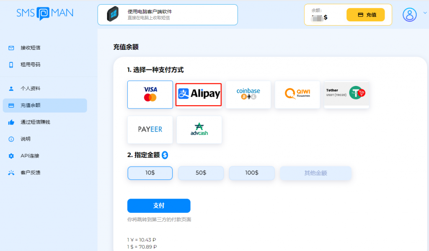
Task: Click the card icon for 充值余额
Action: pyautogui.click(x=11, y=105)
